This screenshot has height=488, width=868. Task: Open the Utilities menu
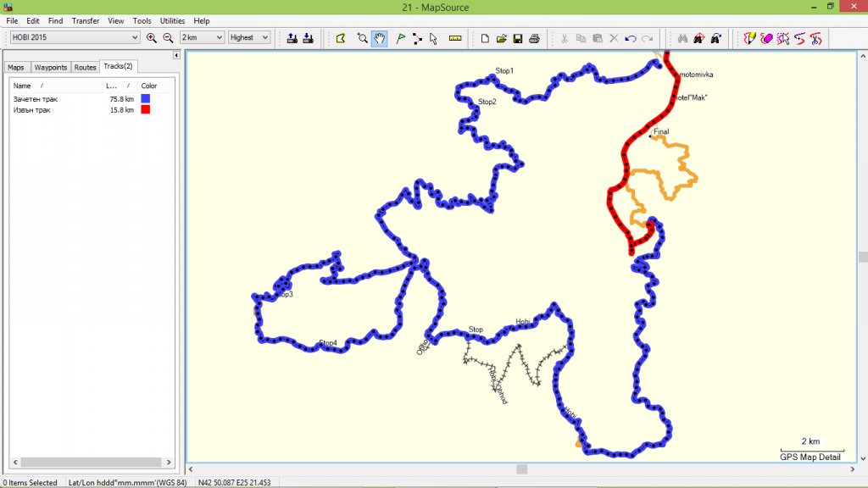172,20
